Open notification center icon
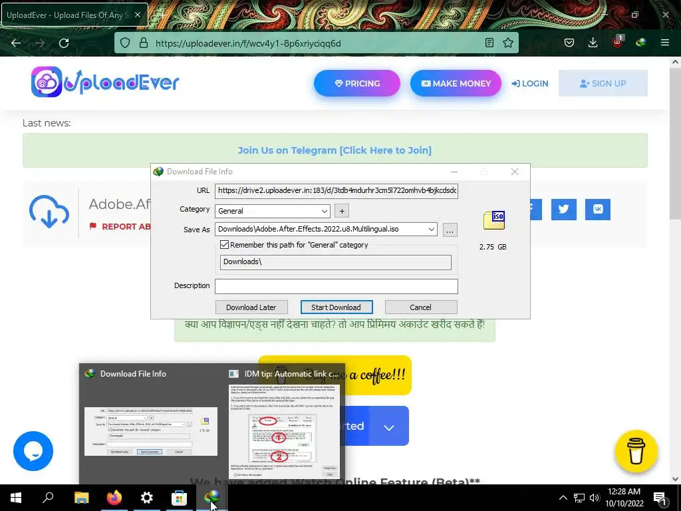This screenshot has height=511, width=681. [x=660, y=498]
